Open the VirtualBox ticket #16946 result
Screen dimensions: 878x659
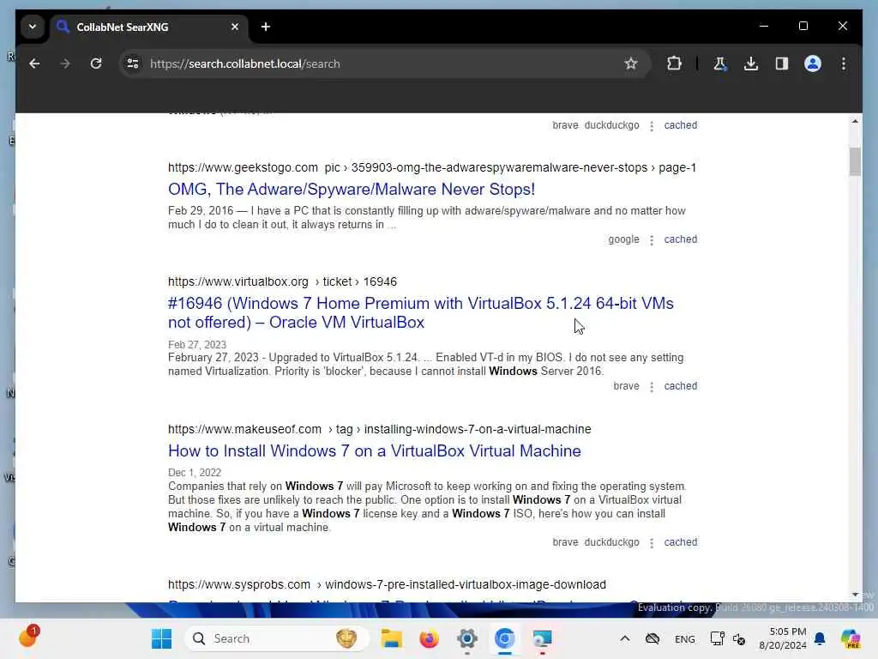tap(420, 312)
